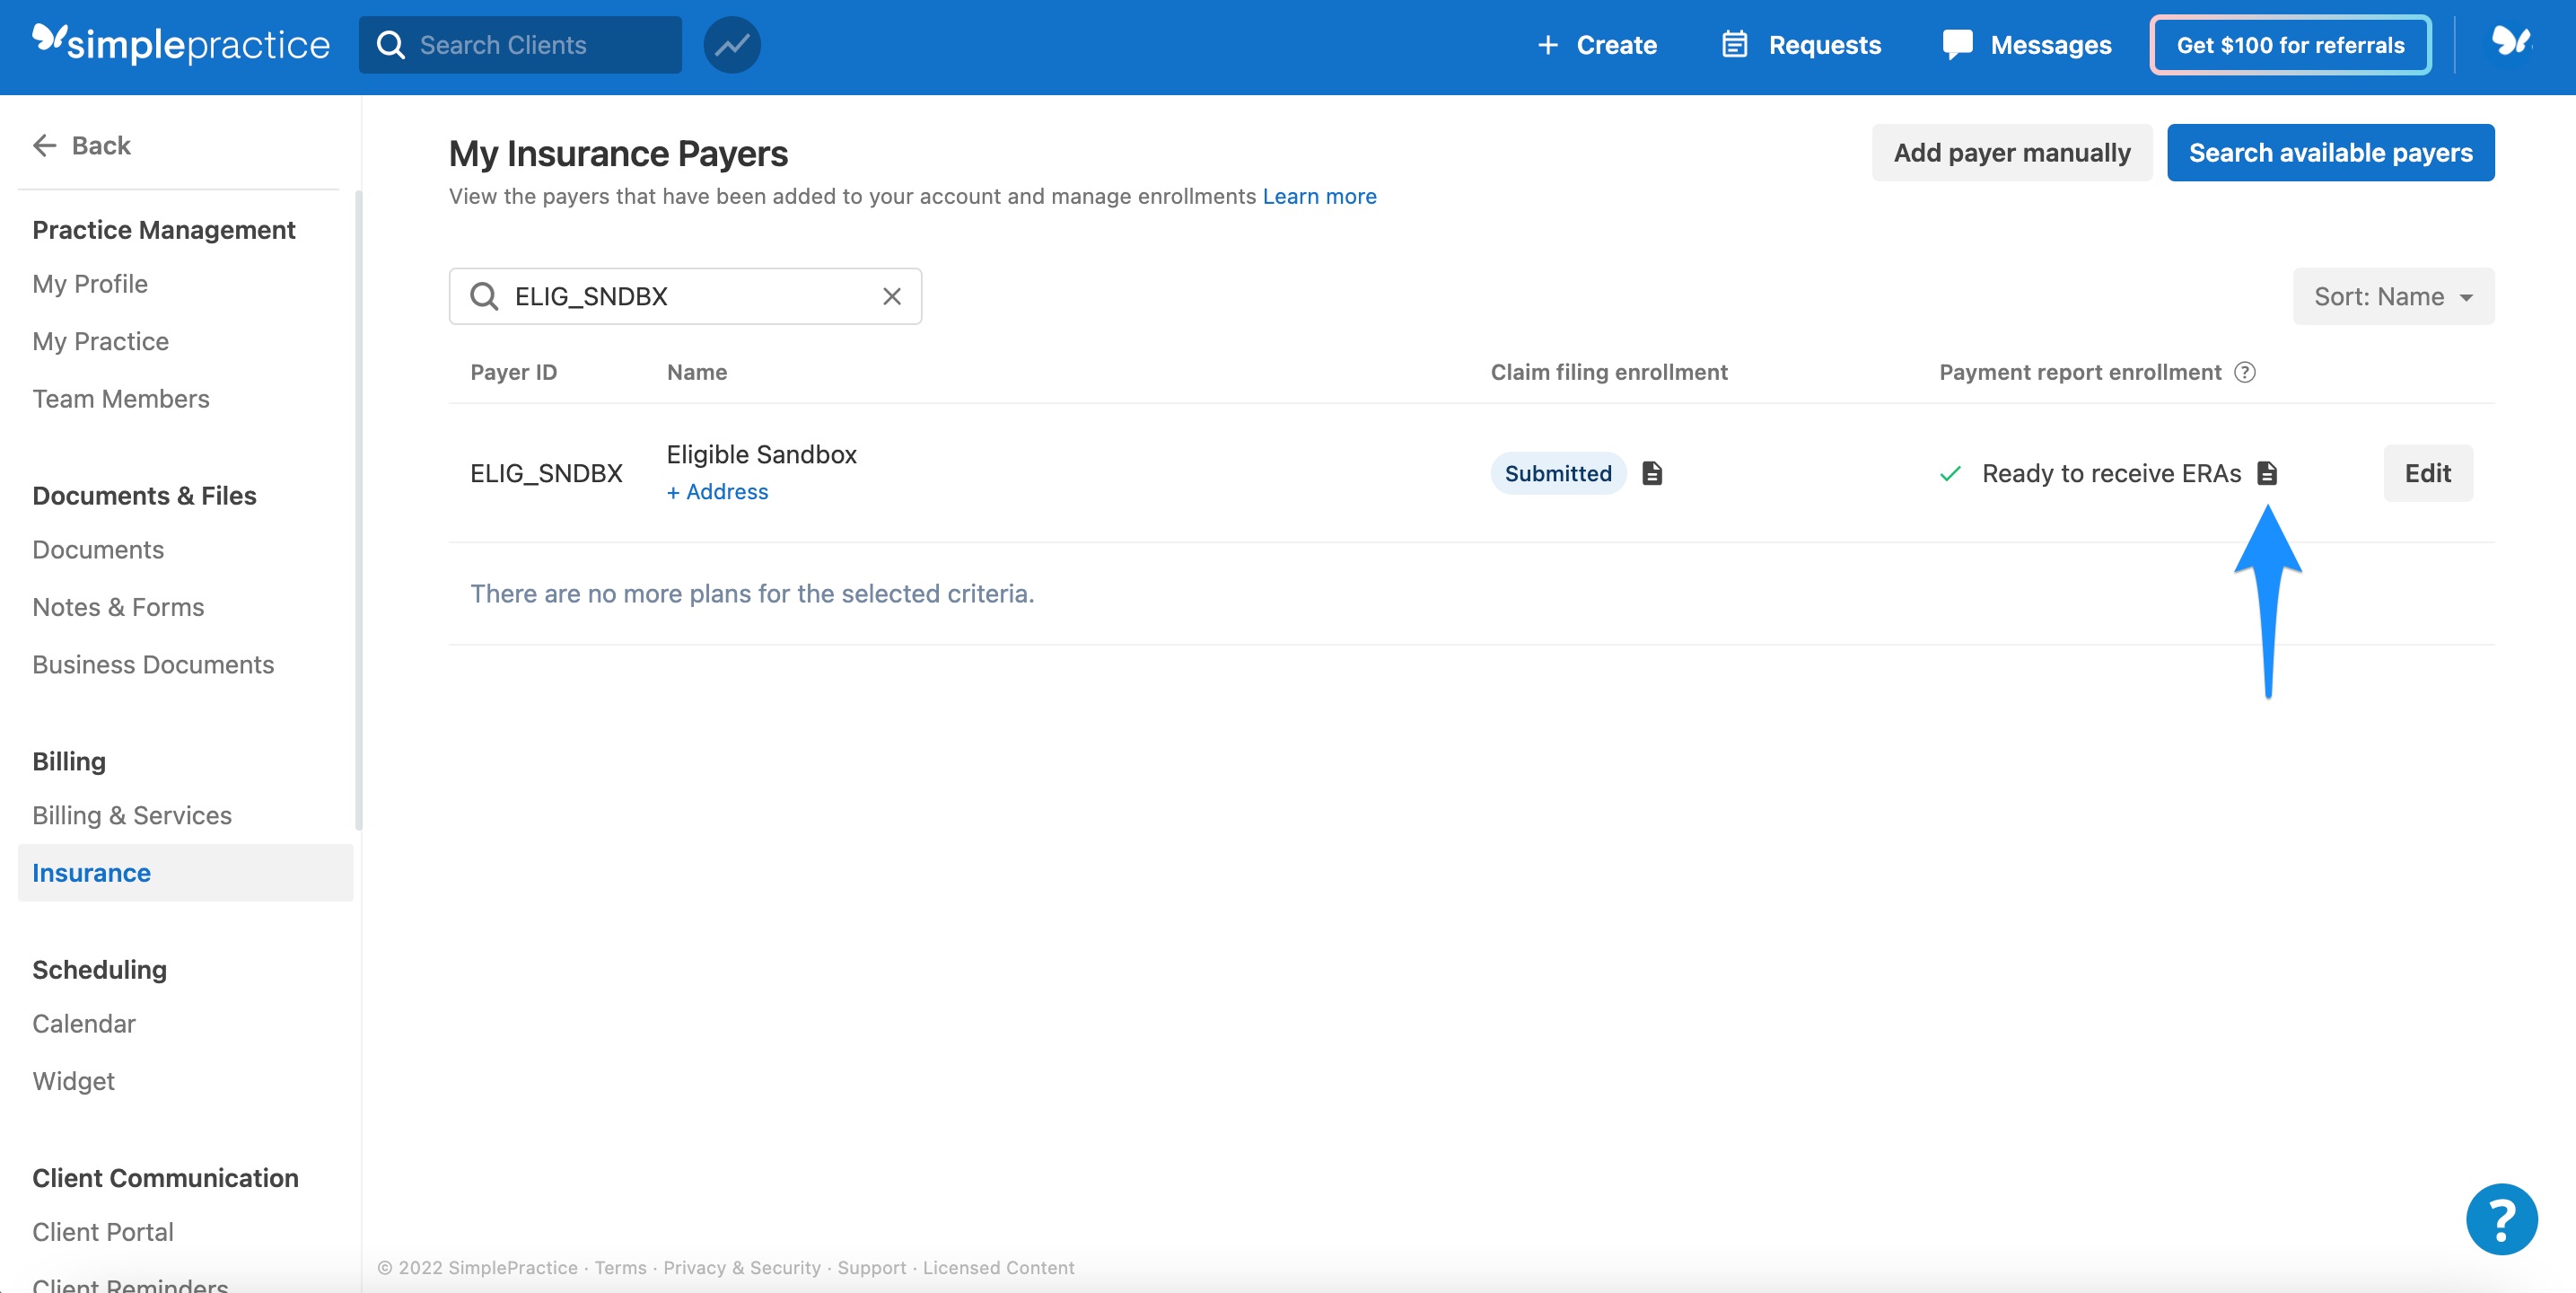Click Add payer manually
This screenshot has height=1293, width=2576.
pyautogui.click(x=2011, y=152)
